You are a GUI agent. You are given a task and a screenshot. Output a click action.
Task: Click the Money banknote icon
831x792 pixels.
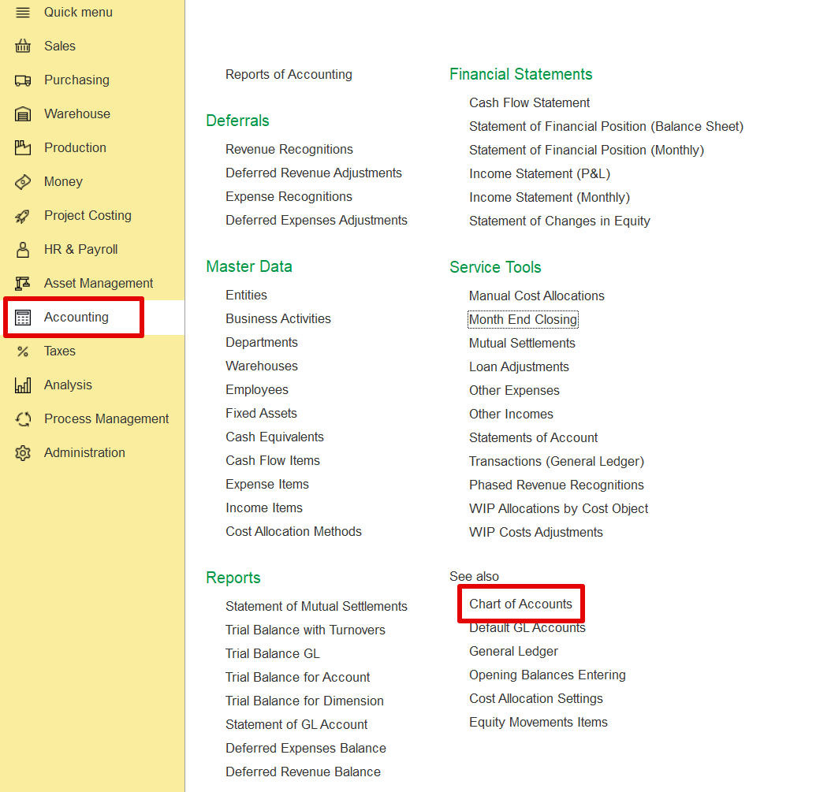(x=23, y=182)
